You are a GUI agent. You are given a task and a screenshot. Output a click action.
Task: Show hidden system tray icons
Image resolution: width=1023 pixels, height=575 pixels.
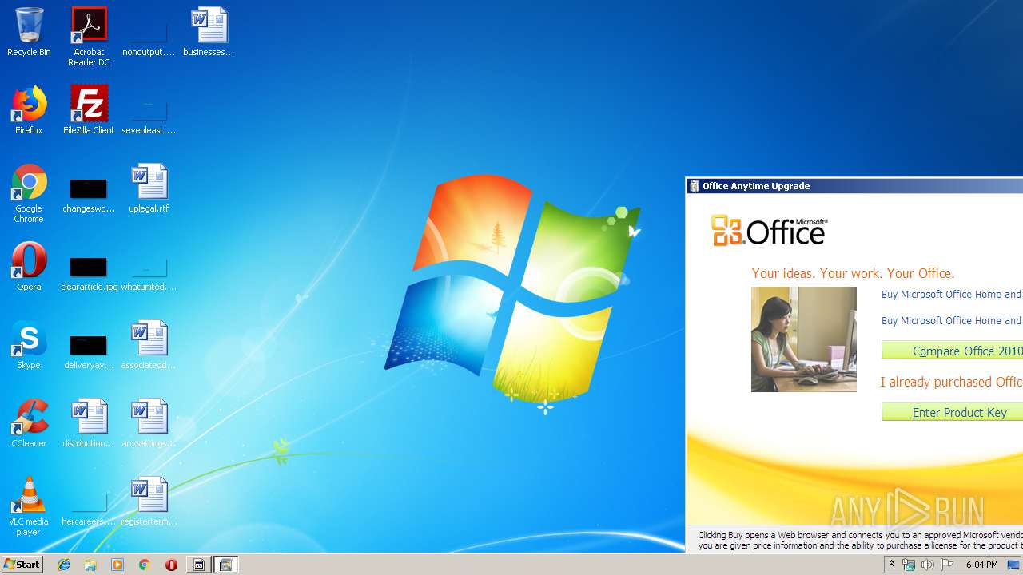tap(891, 565)
